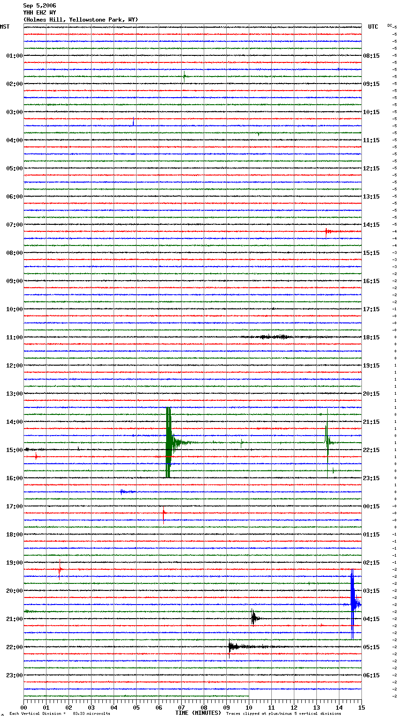
Task: Select the "19:00" MST row label
Action: (15, 563)
